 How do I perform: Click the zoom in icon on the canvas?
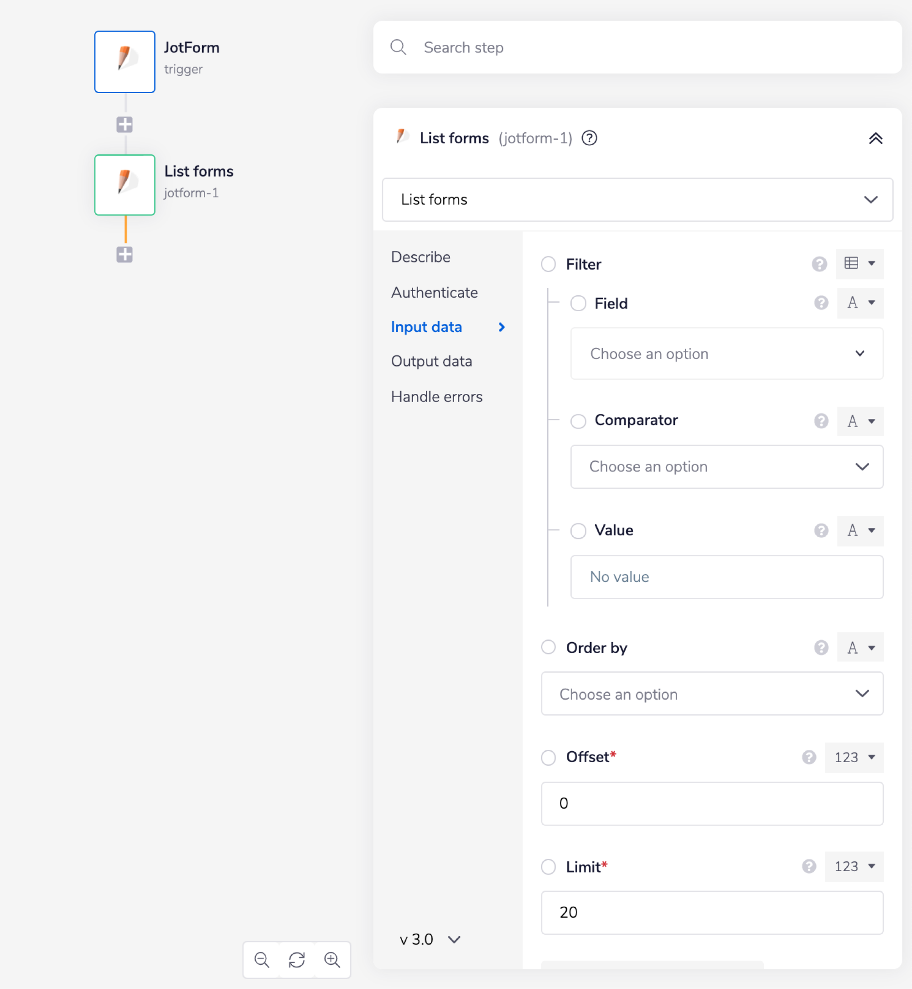[332, 960]
